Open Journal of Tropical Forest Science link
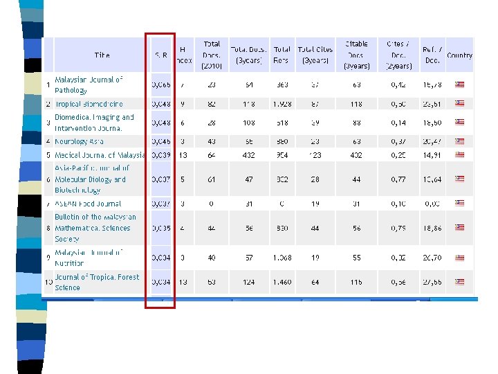498x374 pixels. click(x=97, y=282)
